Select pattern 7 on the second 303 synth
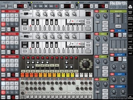The width and height of the screenshot is (133, 100). coord(12,42)
